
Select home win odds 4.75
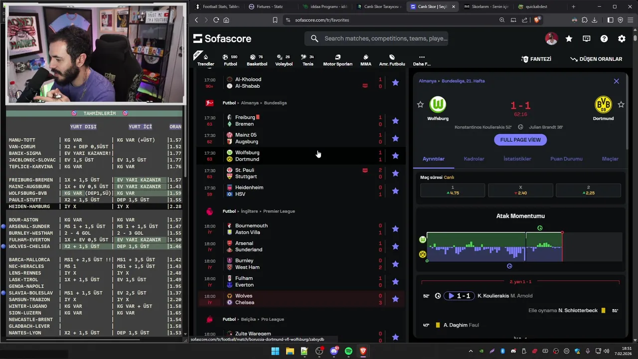coord(453,190)
